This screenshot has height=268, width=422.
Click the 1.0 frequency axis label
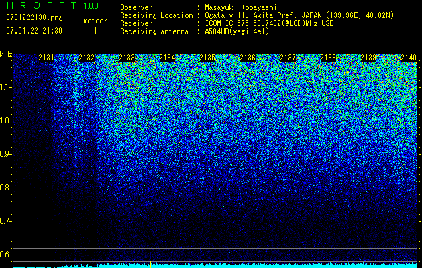pyautogui.click(x=5, y=121)
